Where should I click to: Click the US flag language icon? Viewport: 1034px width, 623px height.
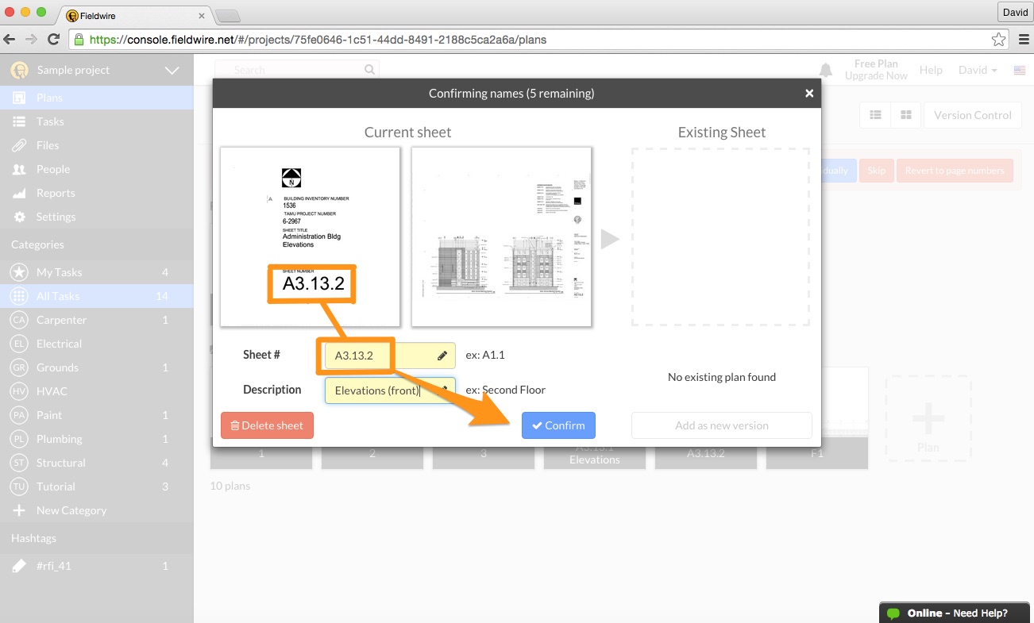(x=1020, y=71)
